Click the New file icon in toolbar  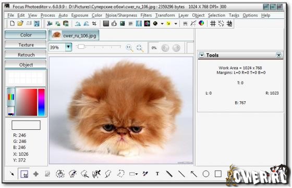point(13,23)
